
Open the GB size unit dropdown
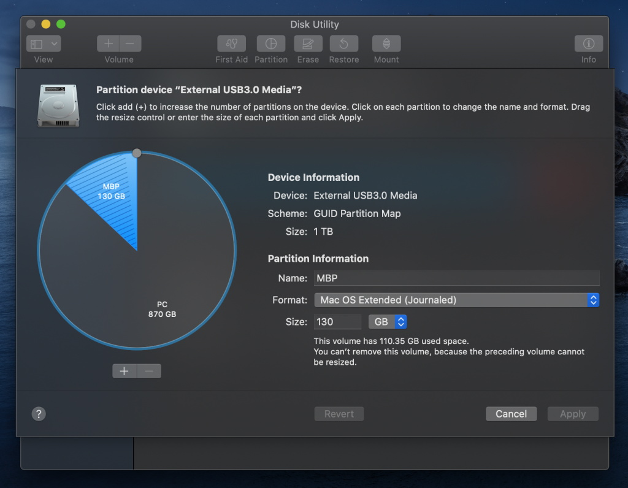click(x=388, y=322)
